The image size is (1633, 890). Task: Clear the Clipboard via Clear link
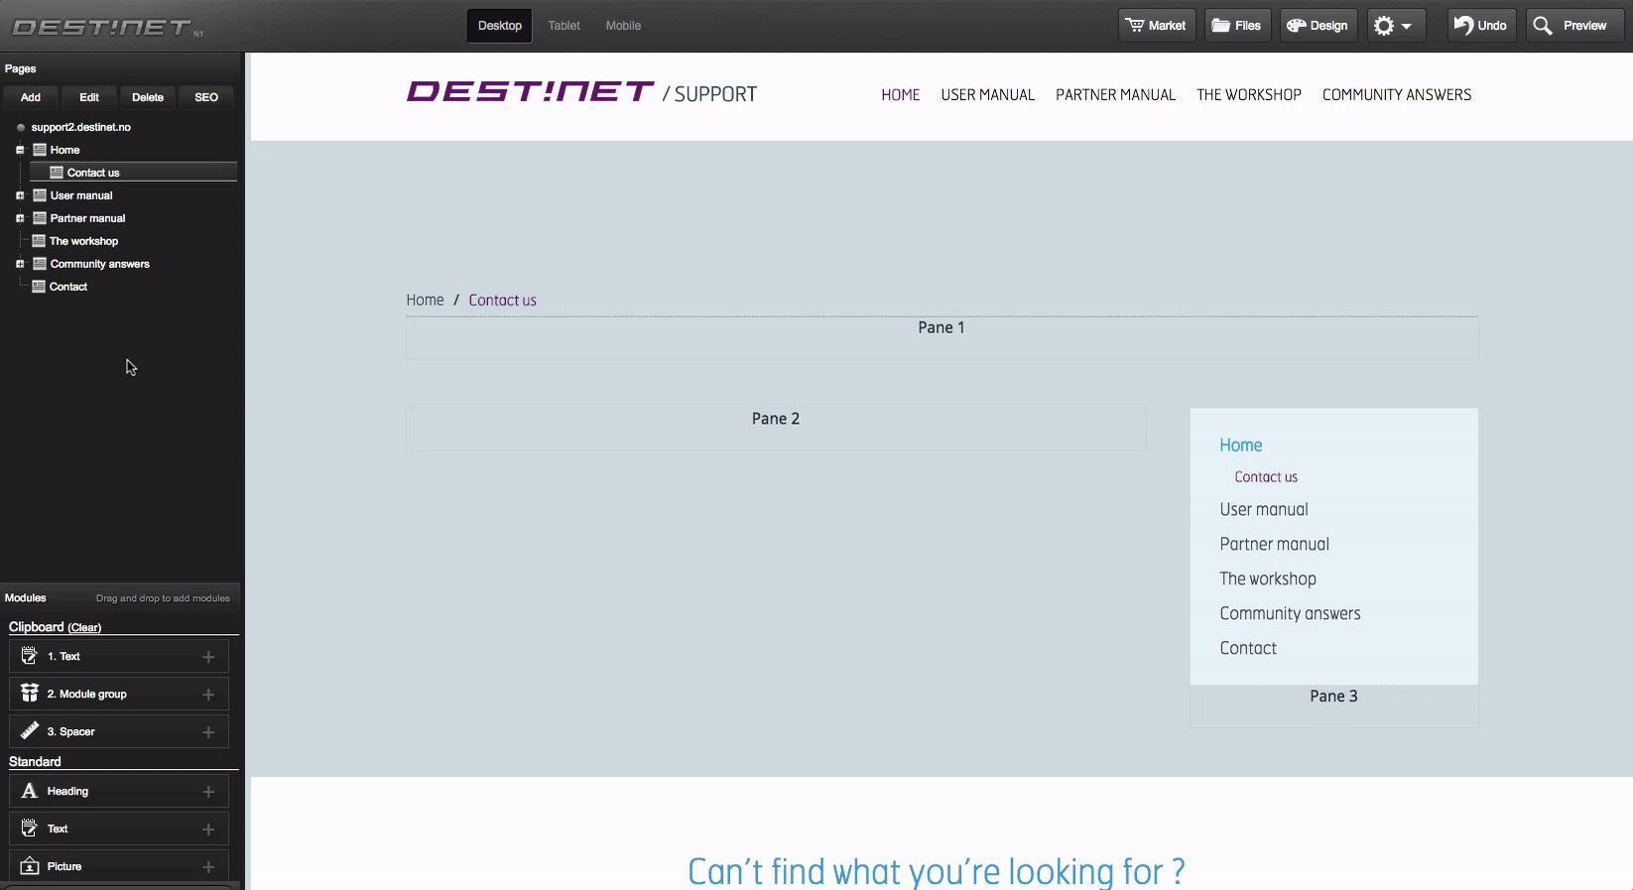coord(84,628)
